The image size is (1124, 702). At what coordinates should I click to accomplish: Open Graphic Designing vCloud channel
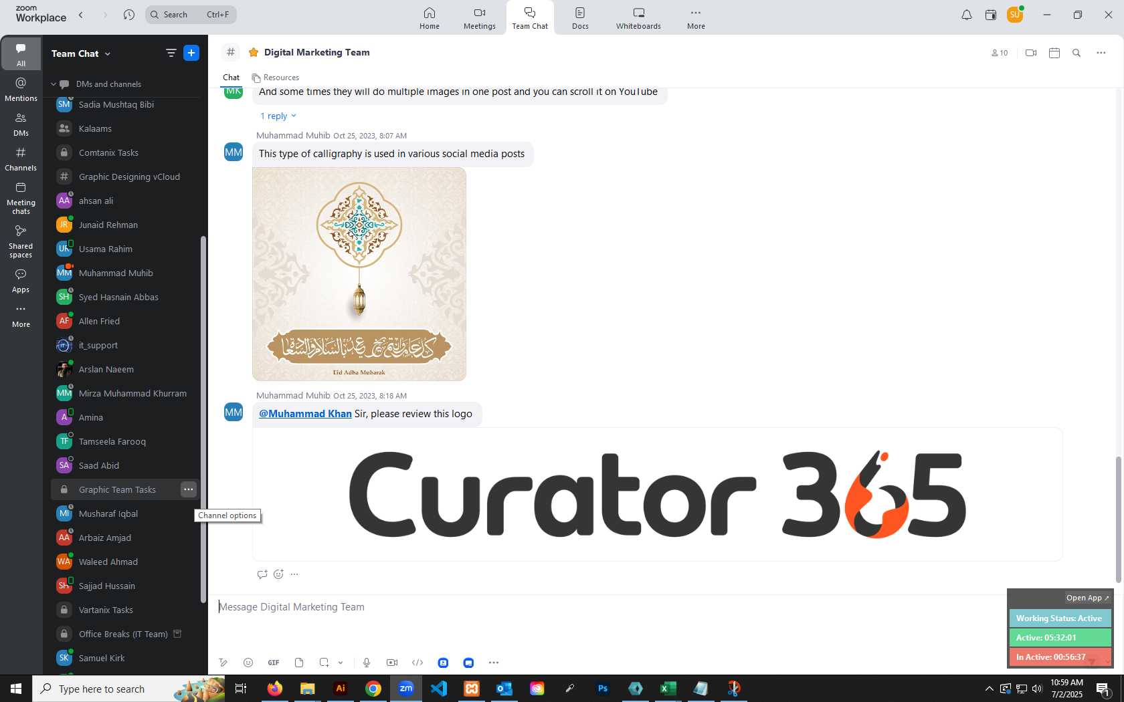click(125, 177)
